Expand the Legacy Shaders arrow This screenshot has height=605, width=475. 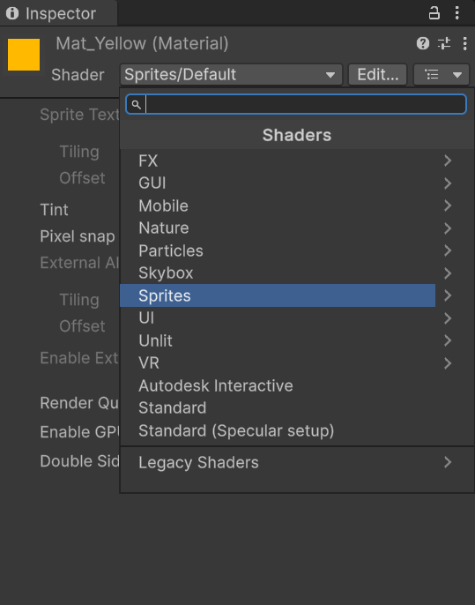448,462
